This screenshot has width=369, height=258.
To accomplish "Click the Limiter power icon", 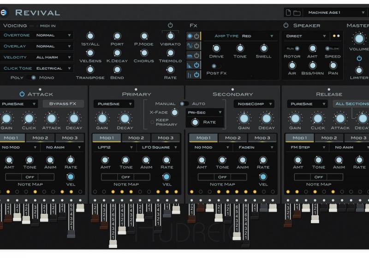I will pyautogui.click(x=359, y=59).
